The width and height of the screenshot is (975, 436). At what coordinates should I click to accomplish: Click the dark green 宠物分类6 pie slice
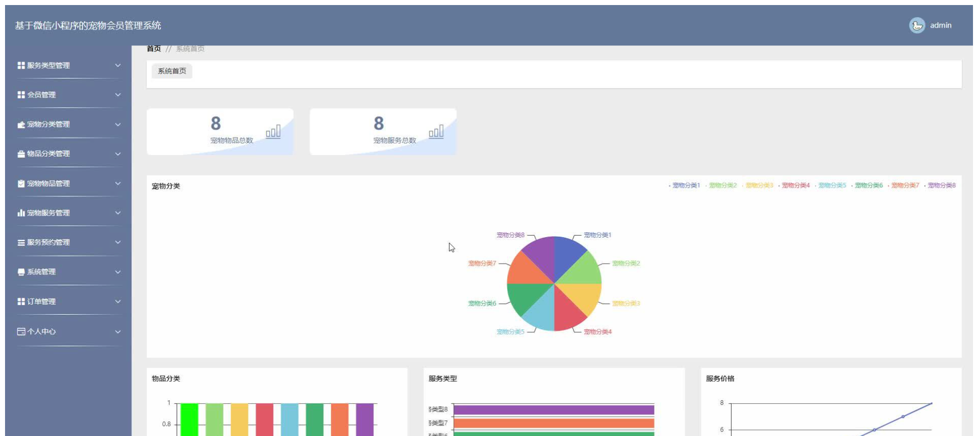pyautogui.click(x=525, y=296)
